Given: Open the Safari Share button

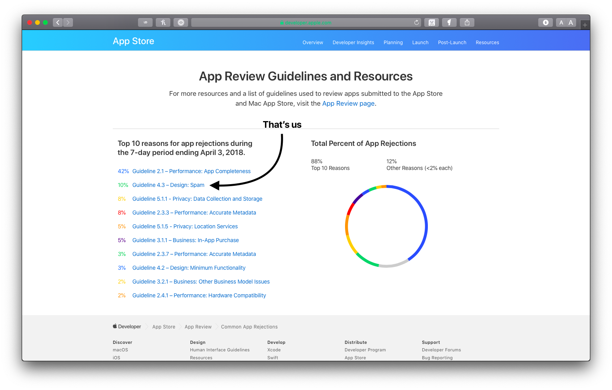Looking at the screenshot, I should pos(467,22).
